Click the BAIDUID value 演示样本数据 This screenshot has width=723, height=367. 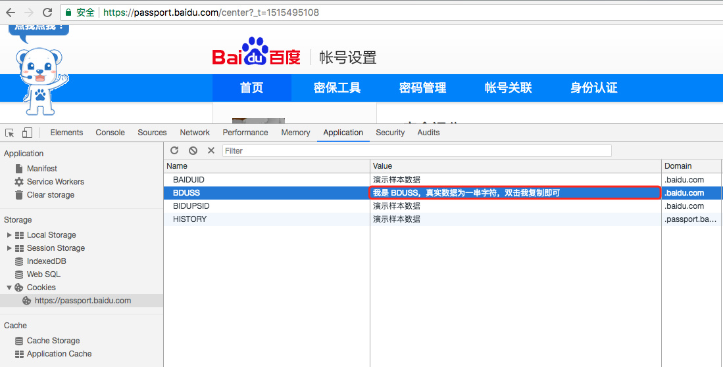click(397, 180)
